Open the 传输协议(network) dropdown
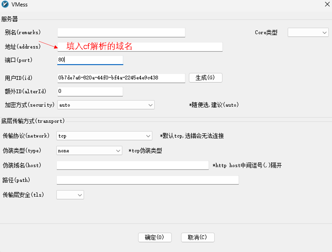This screenshot has width=332, height=252. [148, 136]
